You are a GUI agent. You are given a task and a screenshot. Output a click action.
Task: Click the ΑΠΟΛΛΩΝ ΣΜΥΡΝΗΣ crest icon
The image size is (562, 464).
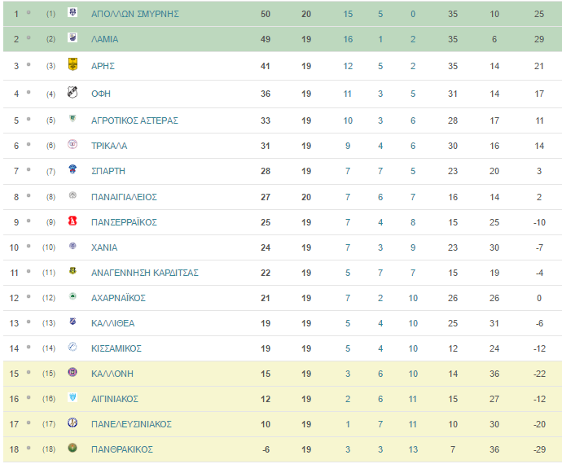tap(72, 12)
